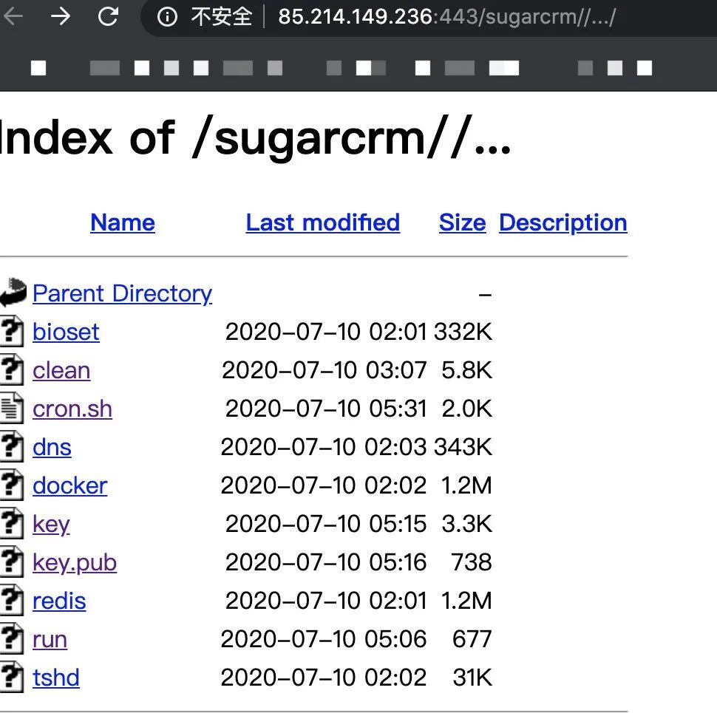
Task: Click the browser back arrow
Action: (x=13, y=17)
